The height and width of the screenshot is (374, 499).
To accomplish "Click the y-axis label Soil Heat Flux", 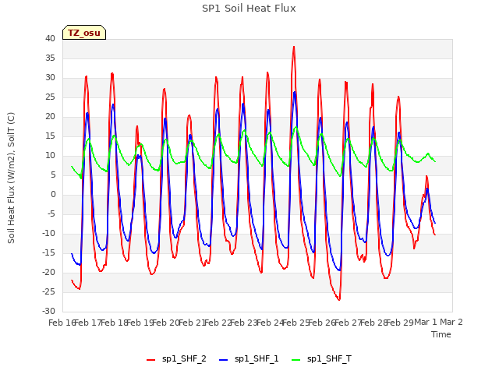I will 11,178.
